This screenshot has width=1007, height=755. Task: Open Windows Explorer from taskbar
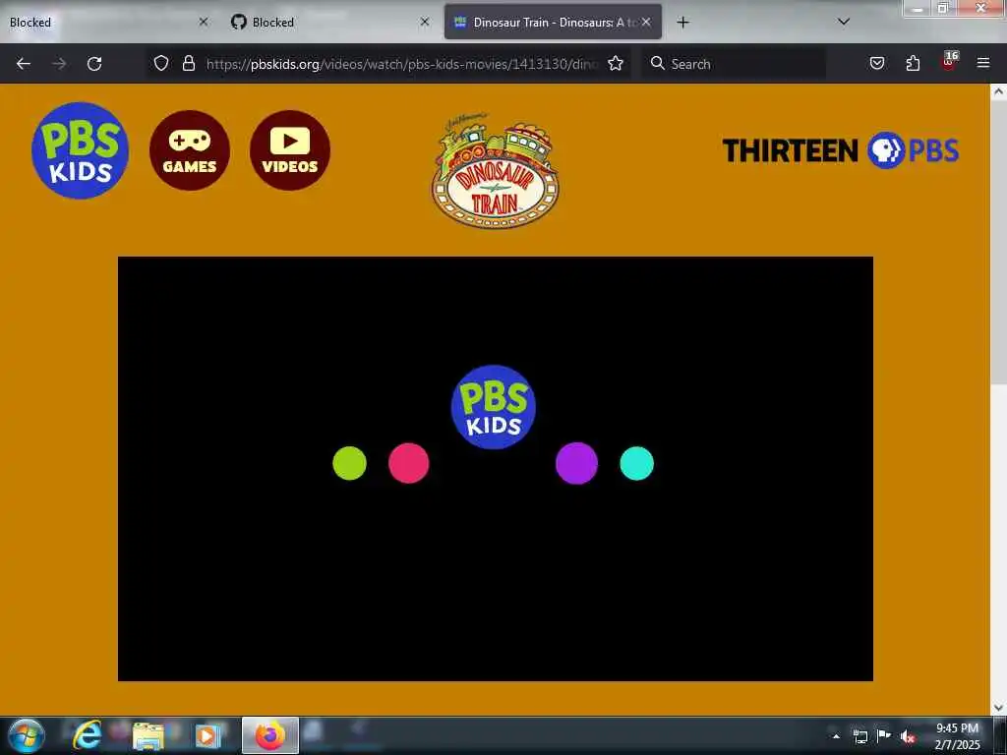[x=148, y=736]
